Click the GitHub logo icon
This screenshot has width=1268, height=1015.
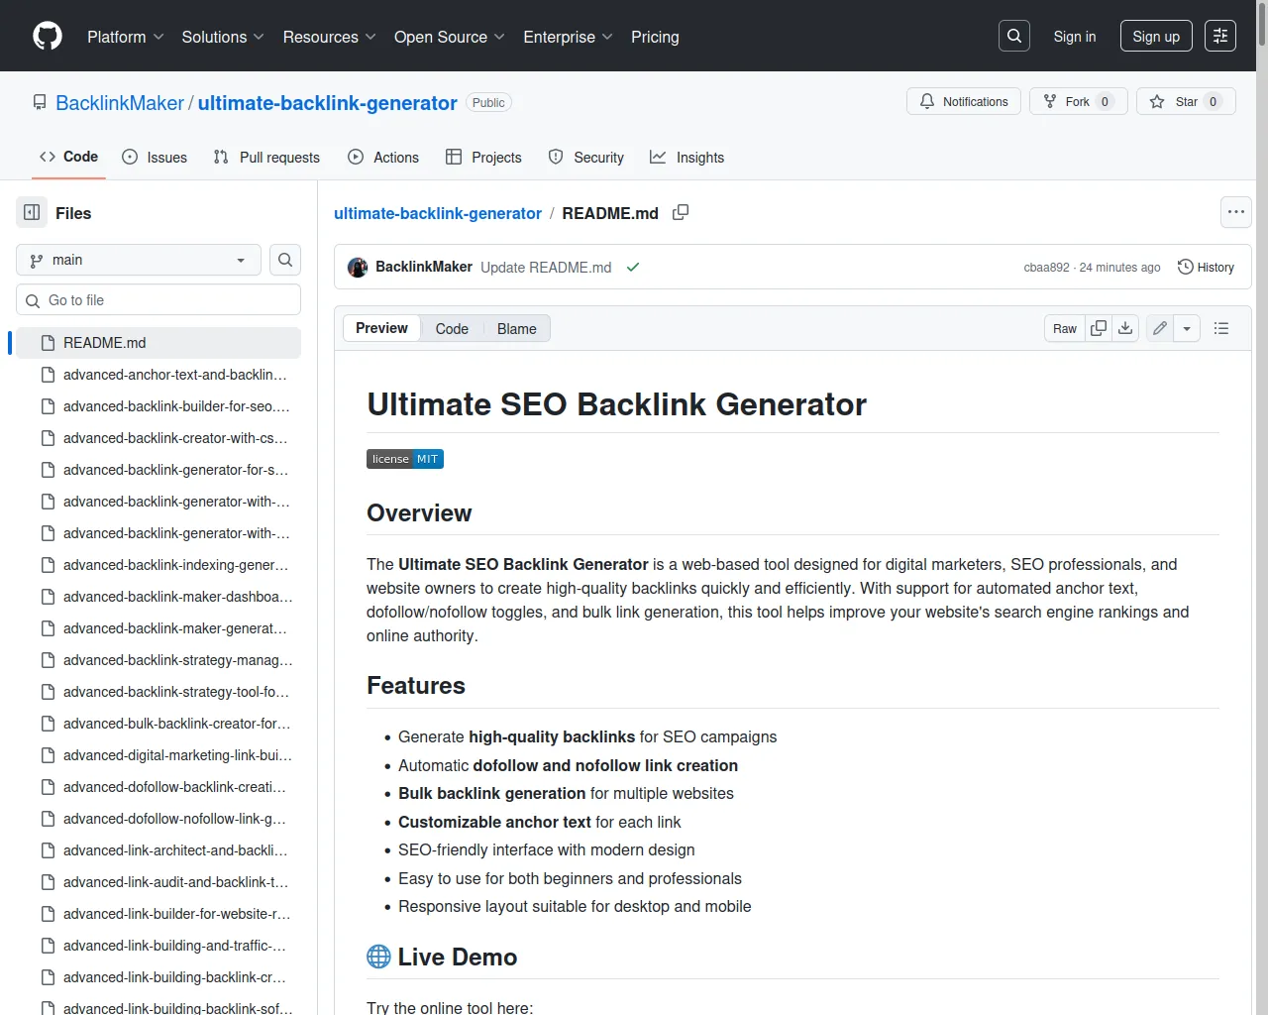[48, 37]
